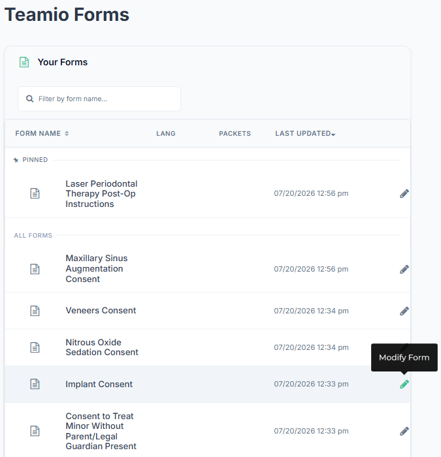Click Consent to Treat Minor date 12:33 pm
Screen dimensions: 441x457
(x=311, y=431)
